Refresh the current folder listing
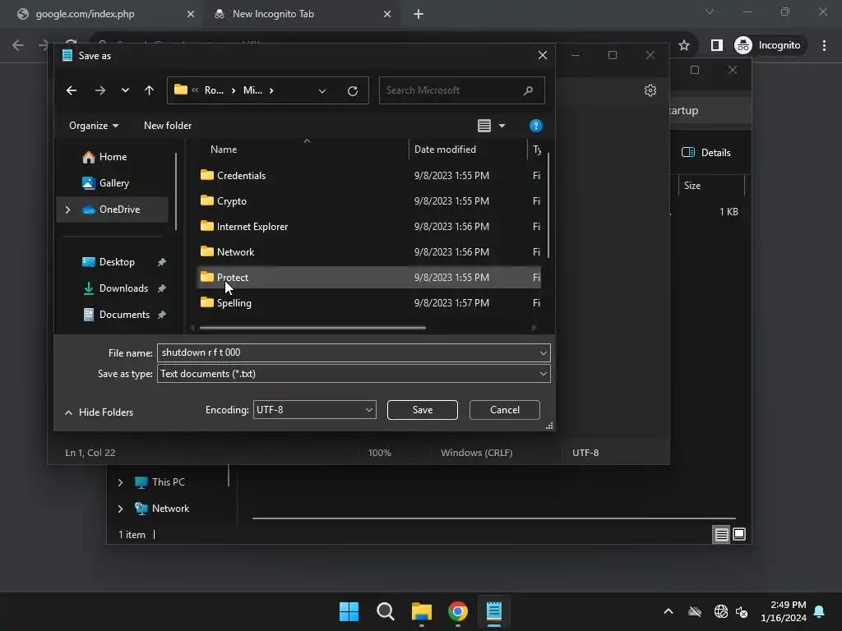 pos(353,90)
